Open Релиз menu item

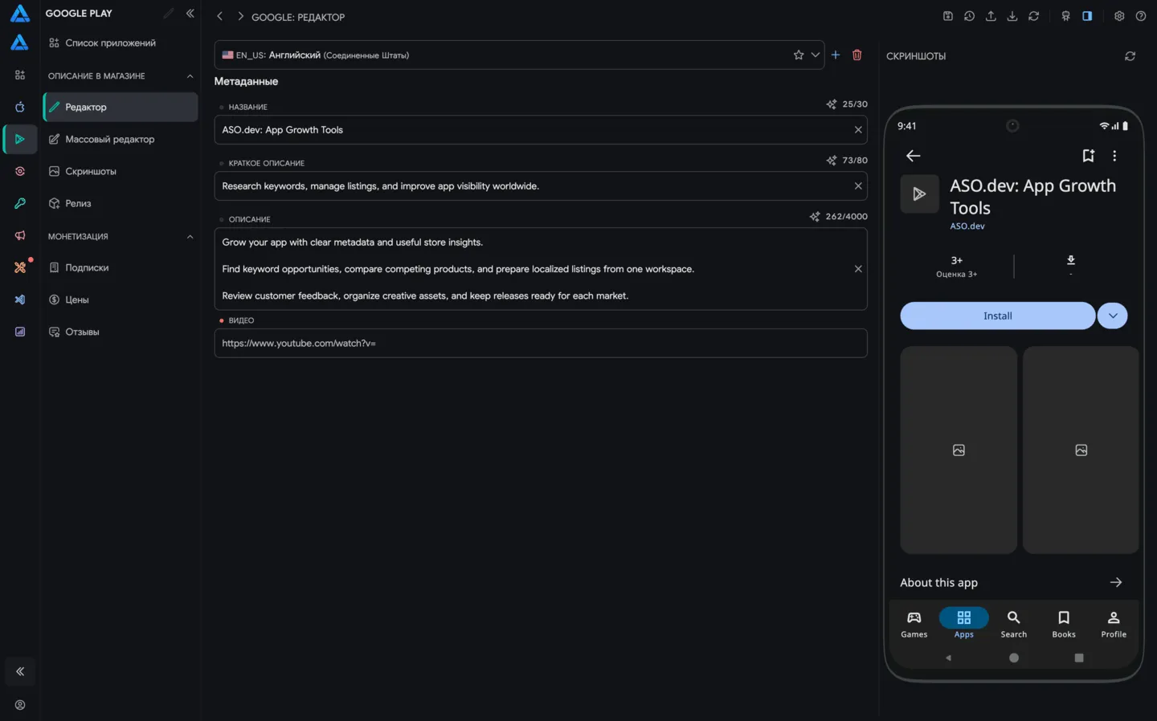(x=120, y=203)
